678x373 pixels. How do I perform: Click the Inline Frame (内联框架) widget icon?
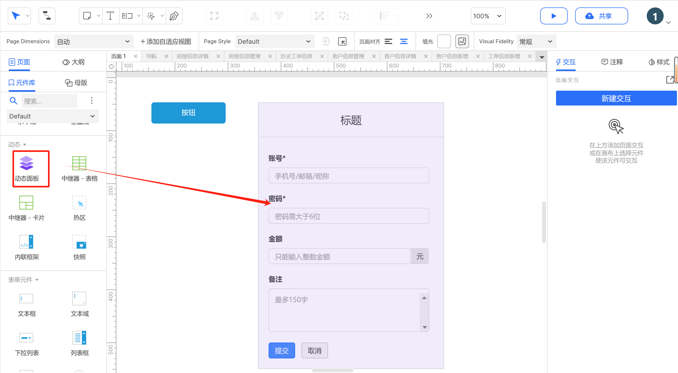(26, 242)
